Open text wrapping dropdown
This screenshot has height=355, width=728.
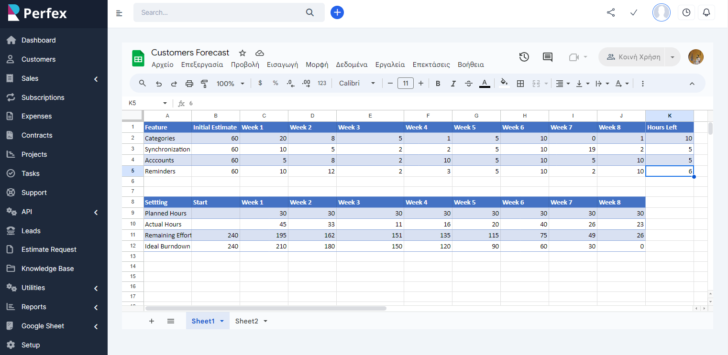[x=602, y=84]
